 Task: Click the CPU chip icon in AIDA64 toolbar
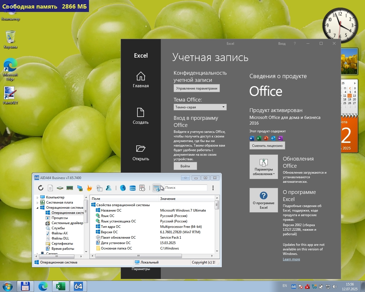point(60,188)
